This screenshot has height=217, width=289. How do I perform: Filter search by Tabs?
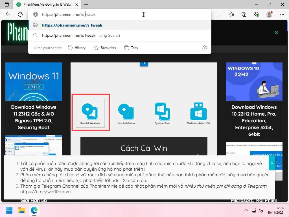tap(131, 48)
